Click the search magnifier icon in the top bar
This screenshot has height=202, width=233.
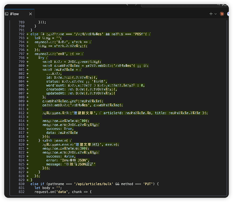tap(218, 4)
